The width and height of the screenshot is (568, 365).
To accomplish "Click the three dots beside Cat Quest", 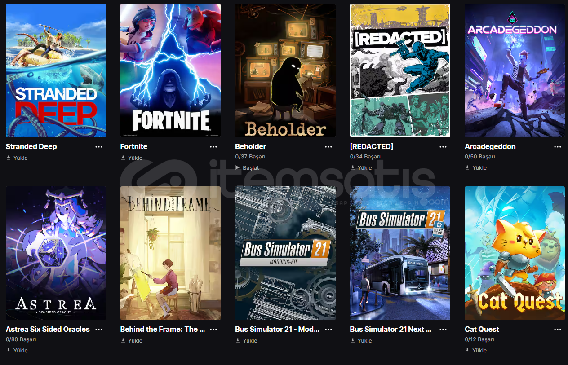I will 558,330.
